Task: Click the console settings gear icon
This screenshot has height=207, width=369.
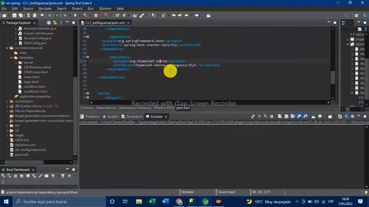Action: tap(352, 116)
